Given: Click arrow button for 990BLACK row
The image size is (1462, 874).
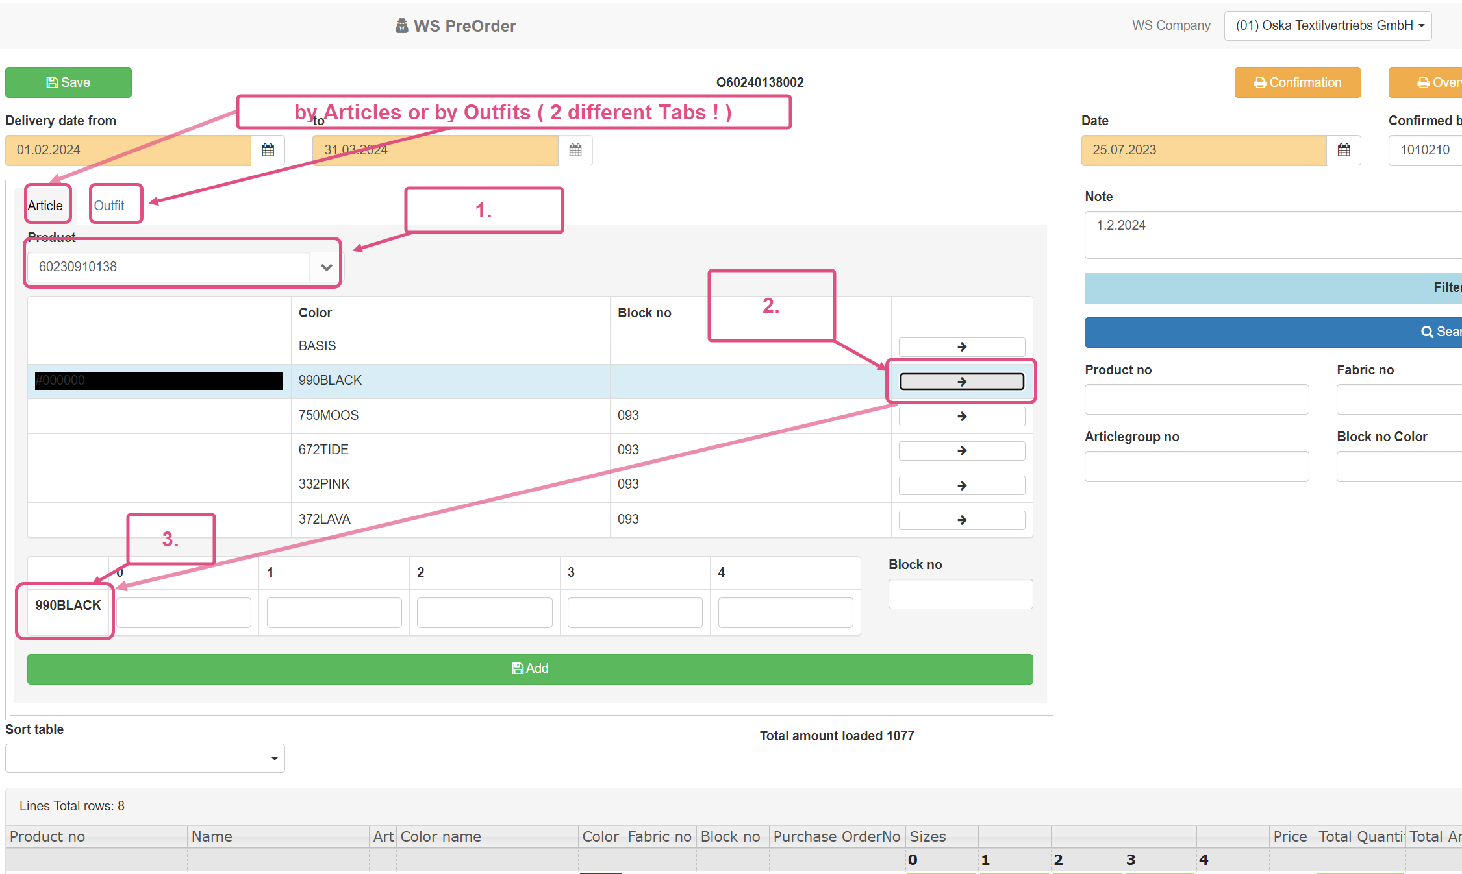Looking at the screenshot, I should pos(961,382).
